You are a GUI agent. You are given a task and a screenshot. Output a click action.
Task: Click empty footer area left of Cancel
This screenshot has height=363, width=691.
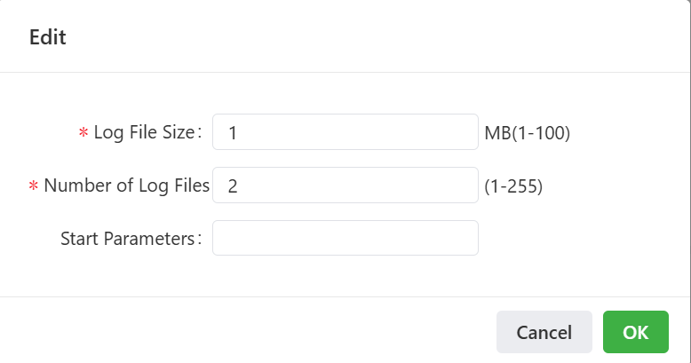click(249, 333)
